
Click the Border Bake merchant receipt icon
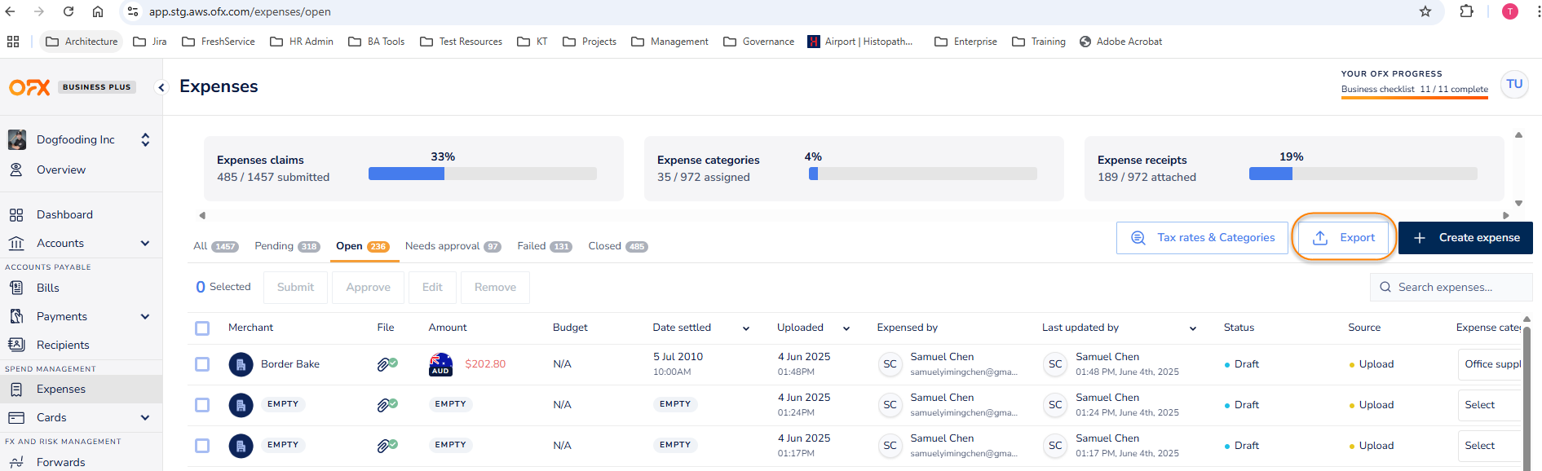(241, 364)
